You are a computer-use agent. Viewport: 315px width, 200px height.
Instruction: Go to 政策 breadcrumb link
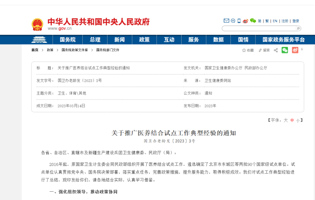pyautogui.click(x=50, y=50)
